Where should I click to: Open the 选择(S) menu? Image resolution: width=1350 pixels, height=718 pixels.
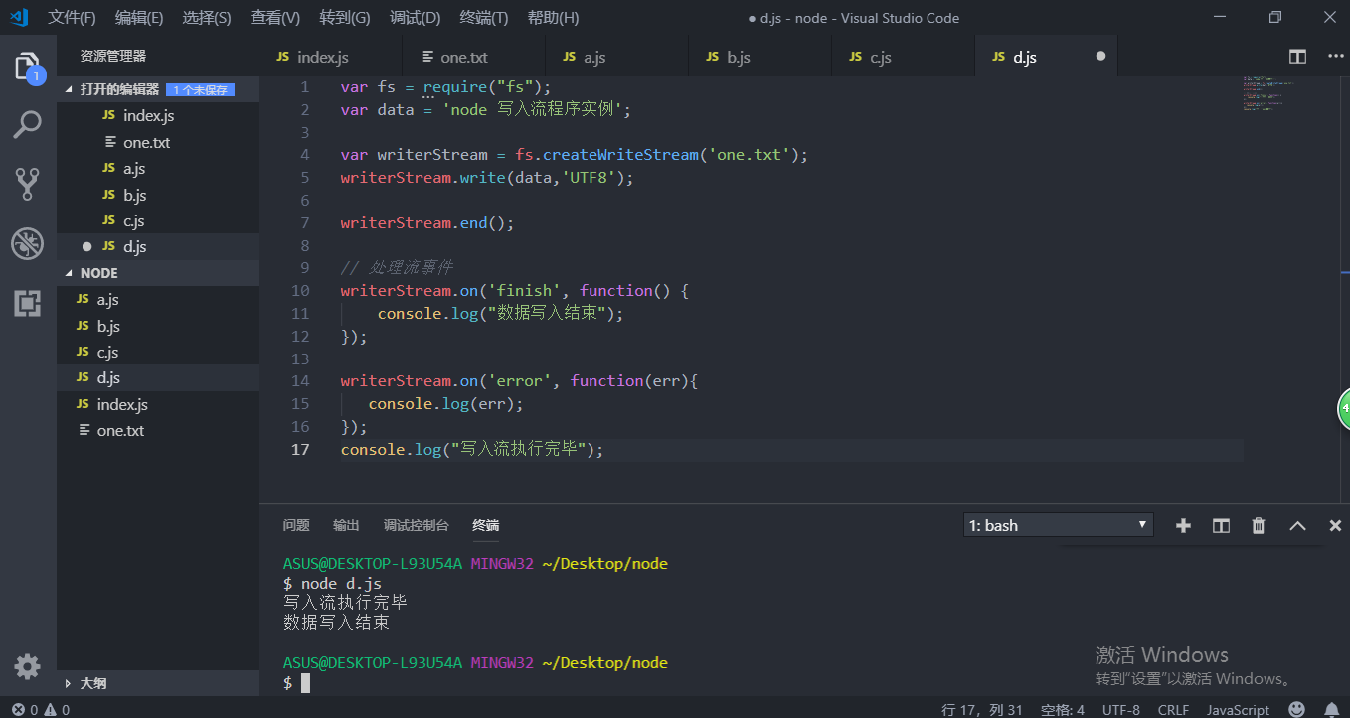(207, 18)
